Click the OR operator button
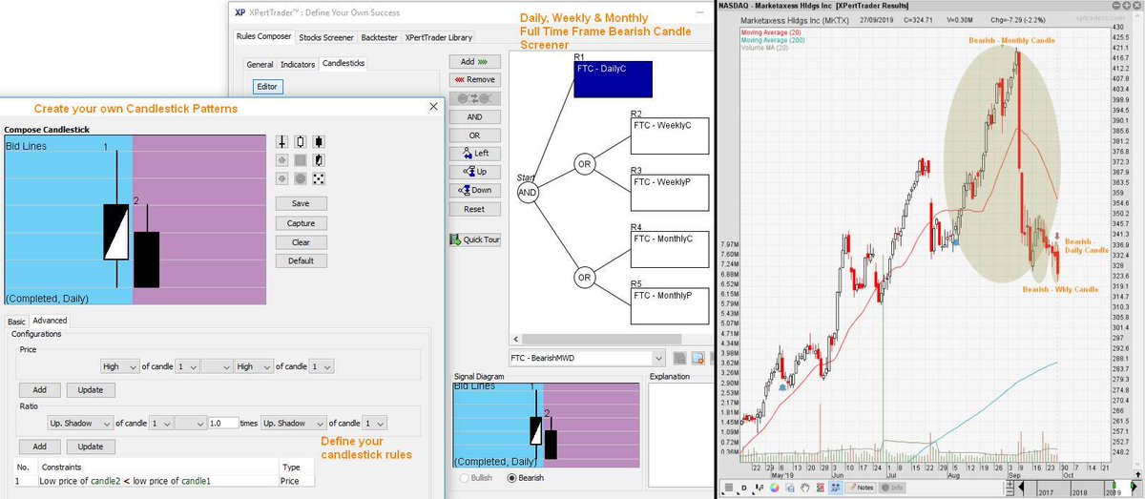Image resolution: width=1145 pixels, height=499 pixels. 474,135
